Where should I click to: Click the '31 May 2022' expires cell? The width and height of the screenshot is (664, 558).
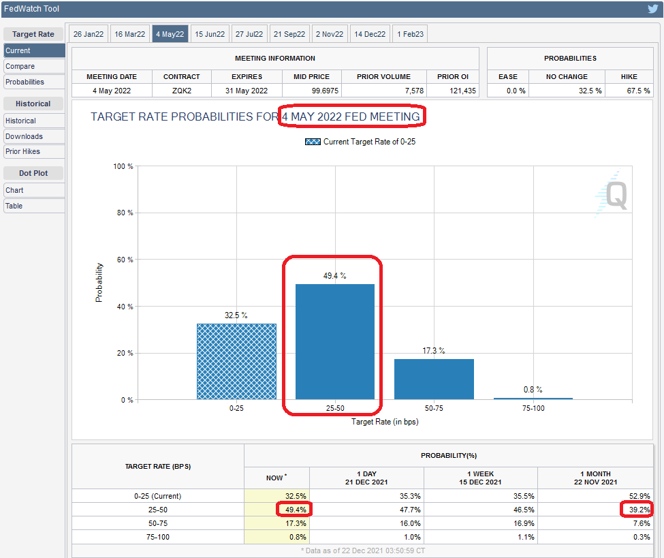click(247, 91)
